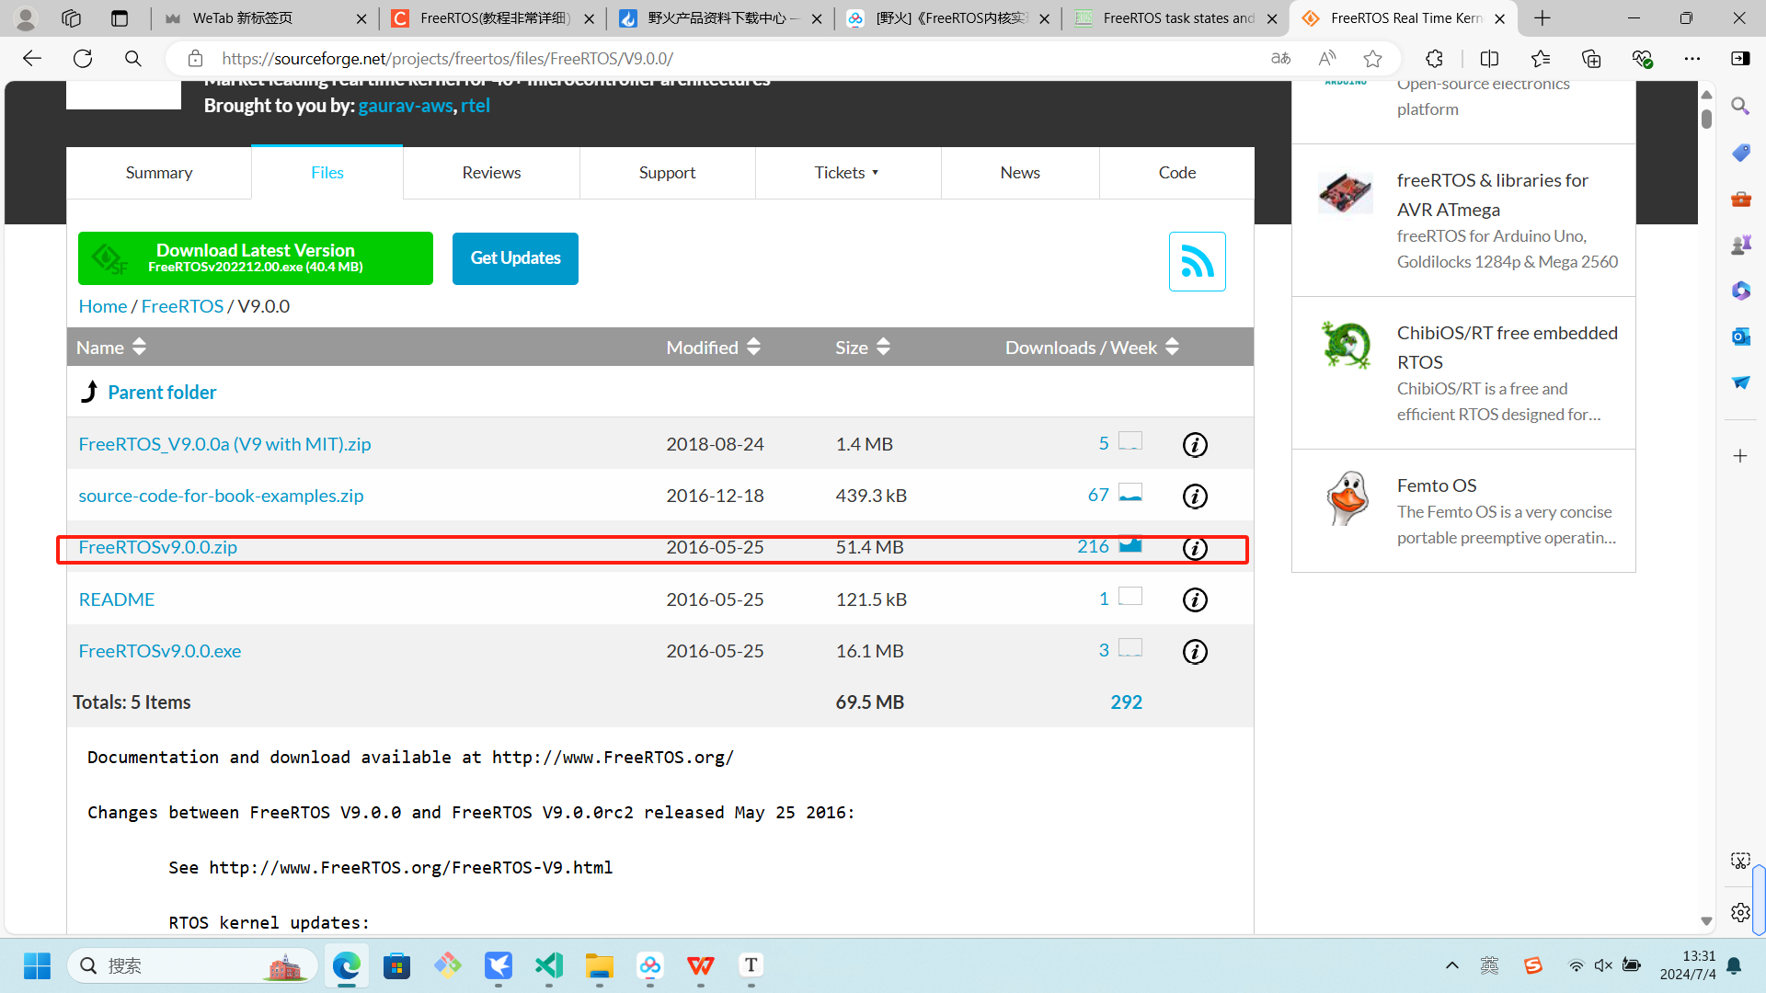Click Download Latest Version button

point(255,258)
